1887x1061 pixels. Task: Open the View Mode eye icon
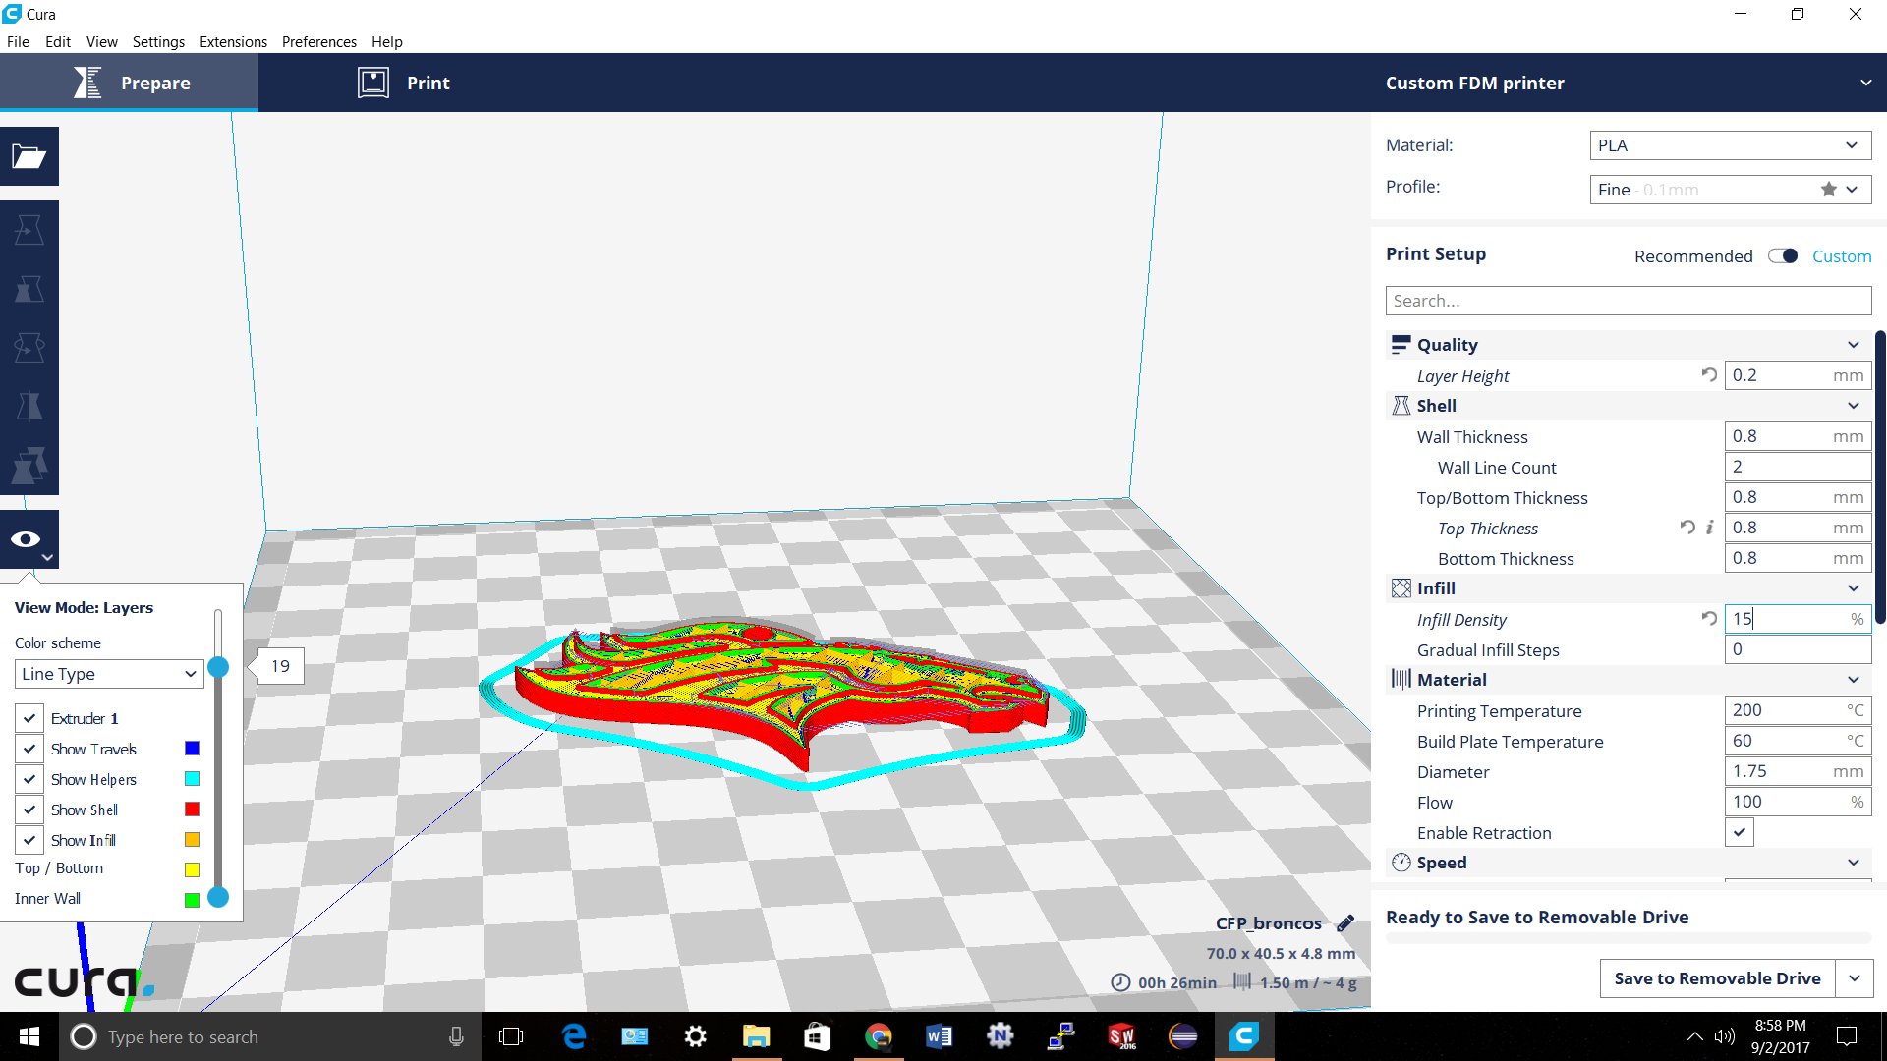coord(27,539)
